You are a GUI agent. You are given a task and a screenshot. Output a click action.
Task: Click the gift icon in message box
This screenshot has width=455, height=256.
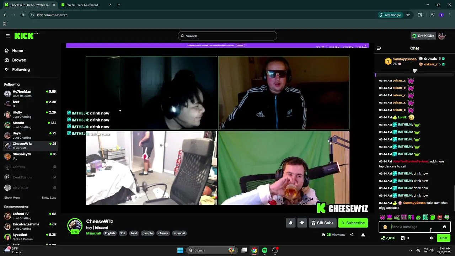click(385, 227)
